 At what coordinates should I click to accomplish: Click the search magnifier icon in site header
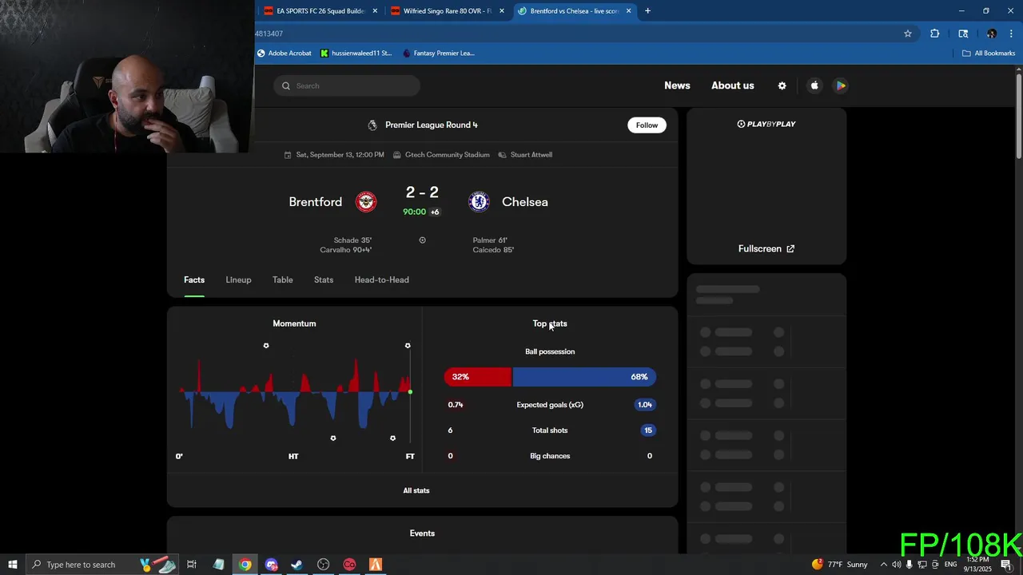(x=286, y=85)
